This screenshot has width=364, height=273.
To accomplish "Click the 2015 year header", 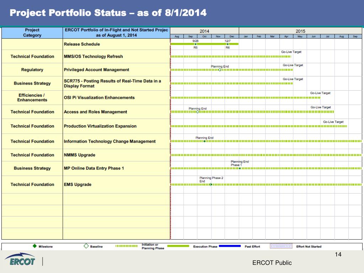I will 300,31.
